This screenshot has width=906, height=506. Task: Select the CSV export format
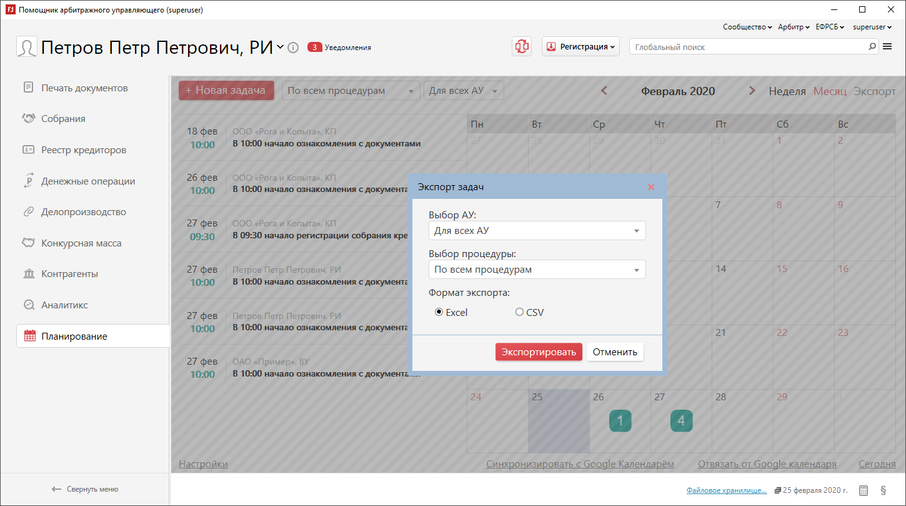pos(519,312)
